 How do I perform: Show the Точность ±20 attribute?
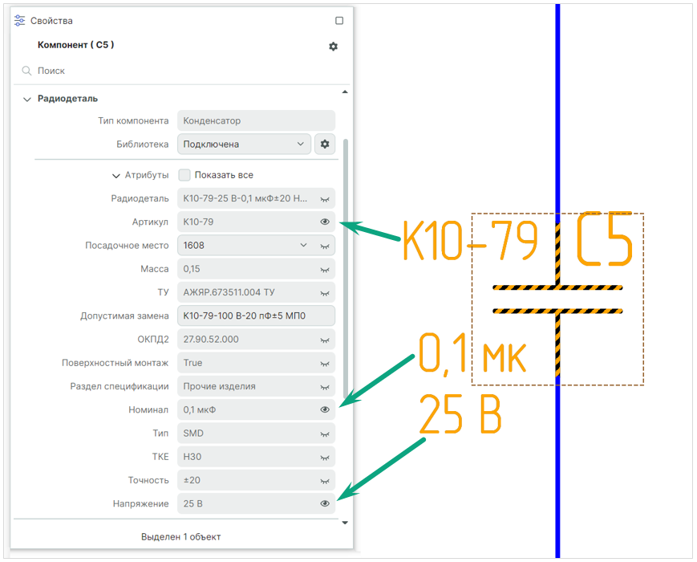click(325, 481)
